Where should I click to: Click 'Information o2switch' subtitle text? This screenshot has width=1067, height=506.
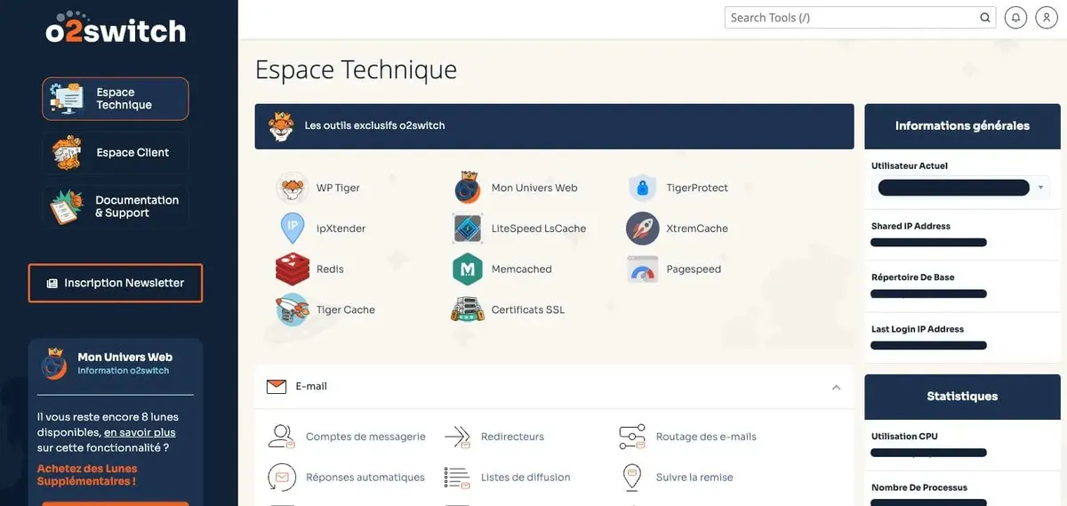[x=123, y=371]
